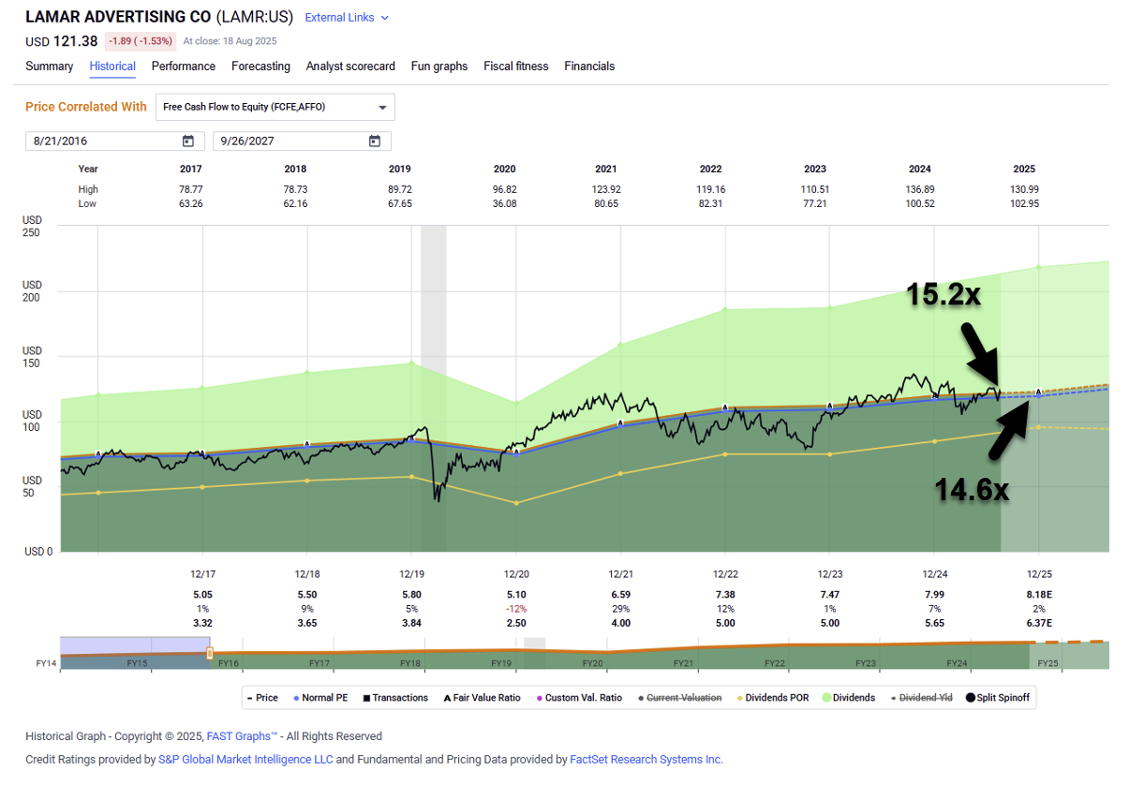Open the Price Correlated With dropdown
The height and width of the screenshot is (785, 1129).
275,107
